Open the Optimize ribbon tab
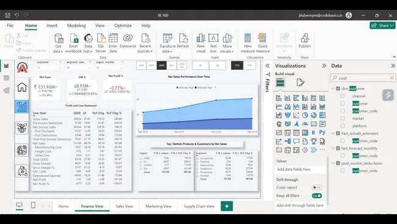The image size is (397, 224). click(123, 25)
